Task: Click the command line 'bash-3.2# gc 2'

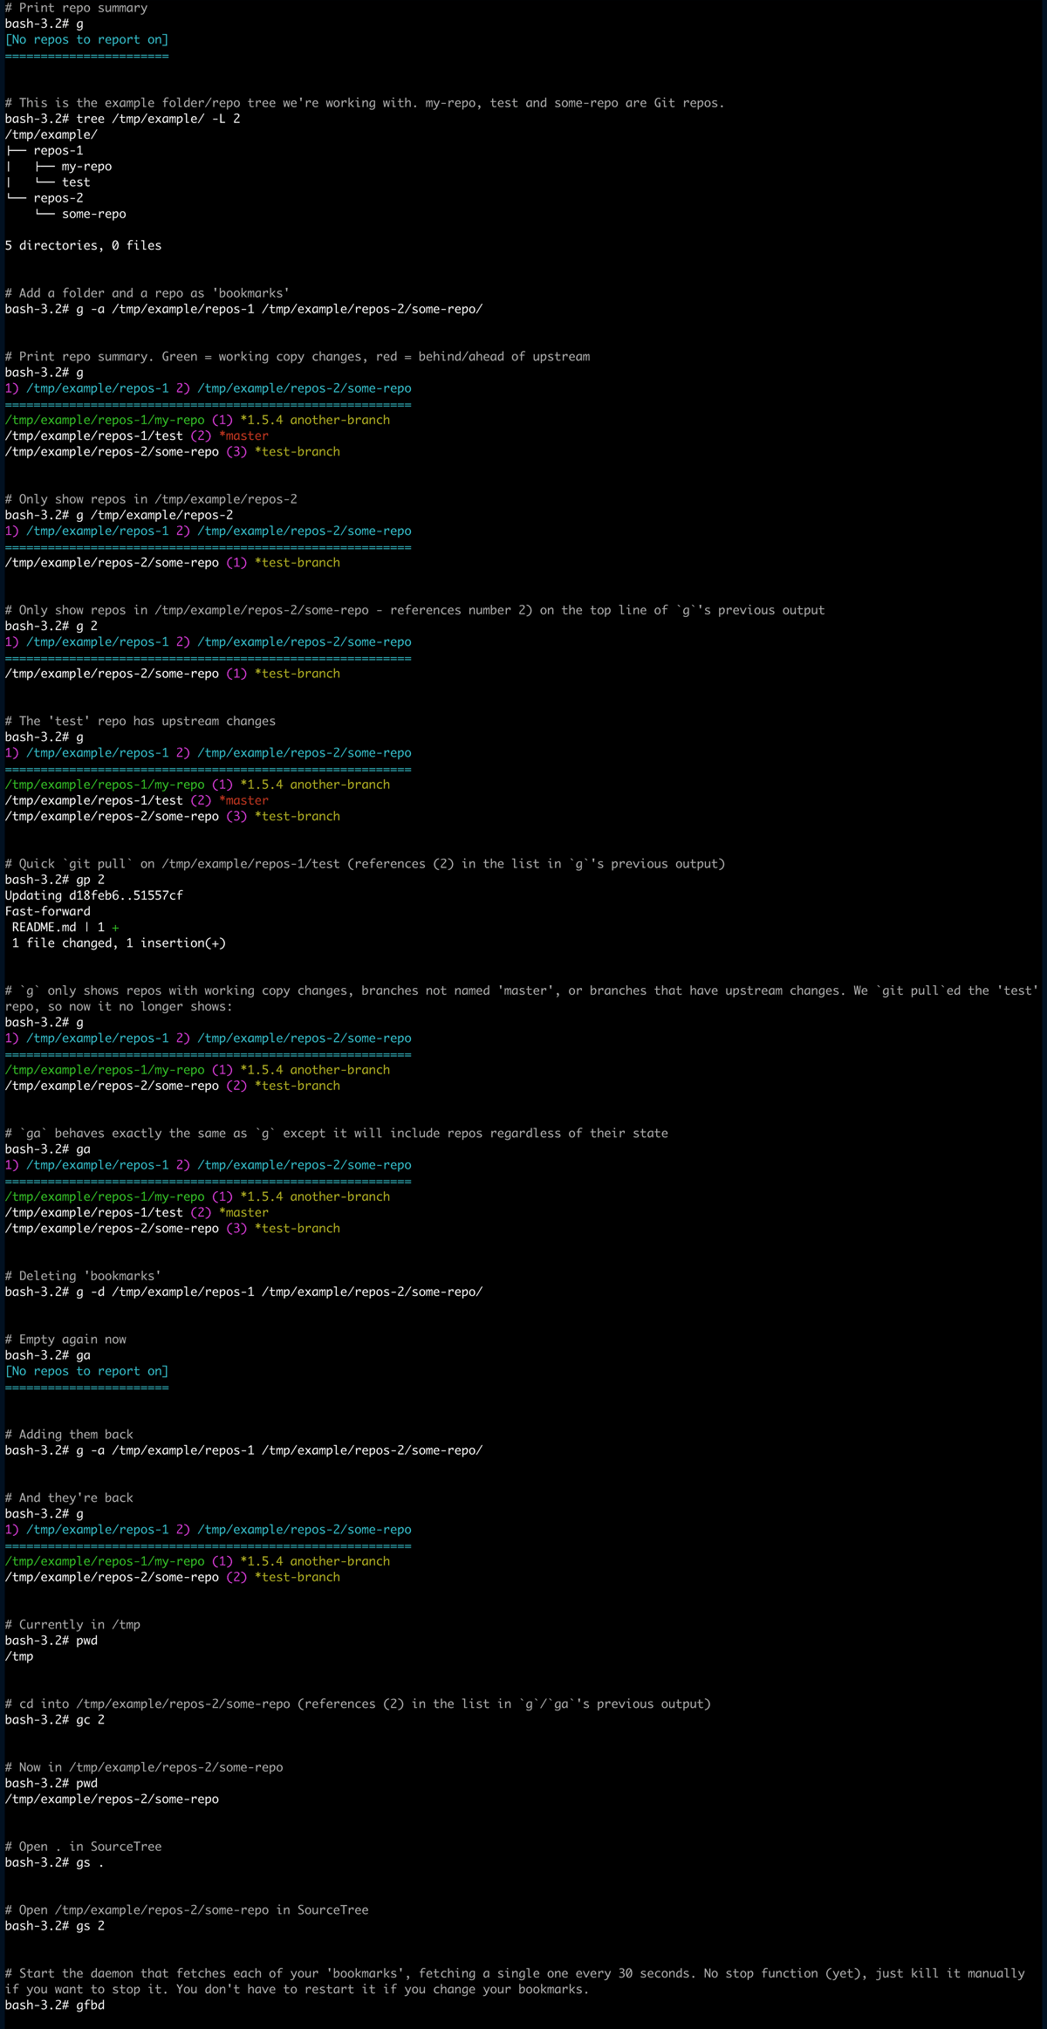Action: click(x=55, y=1719)
